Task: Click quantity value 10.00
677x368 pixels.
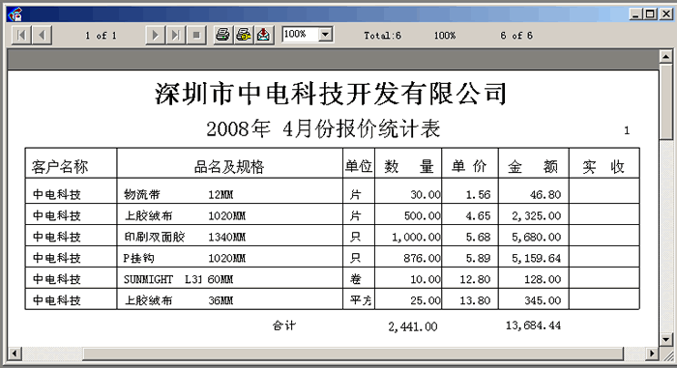Action: pyautogui.click(x=426, y=279)
